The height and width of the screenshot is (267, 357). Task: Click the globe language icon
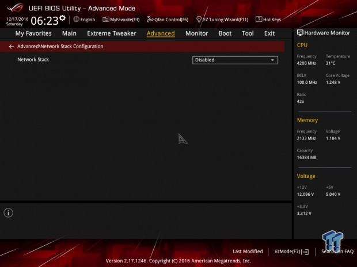coord(76,20)
